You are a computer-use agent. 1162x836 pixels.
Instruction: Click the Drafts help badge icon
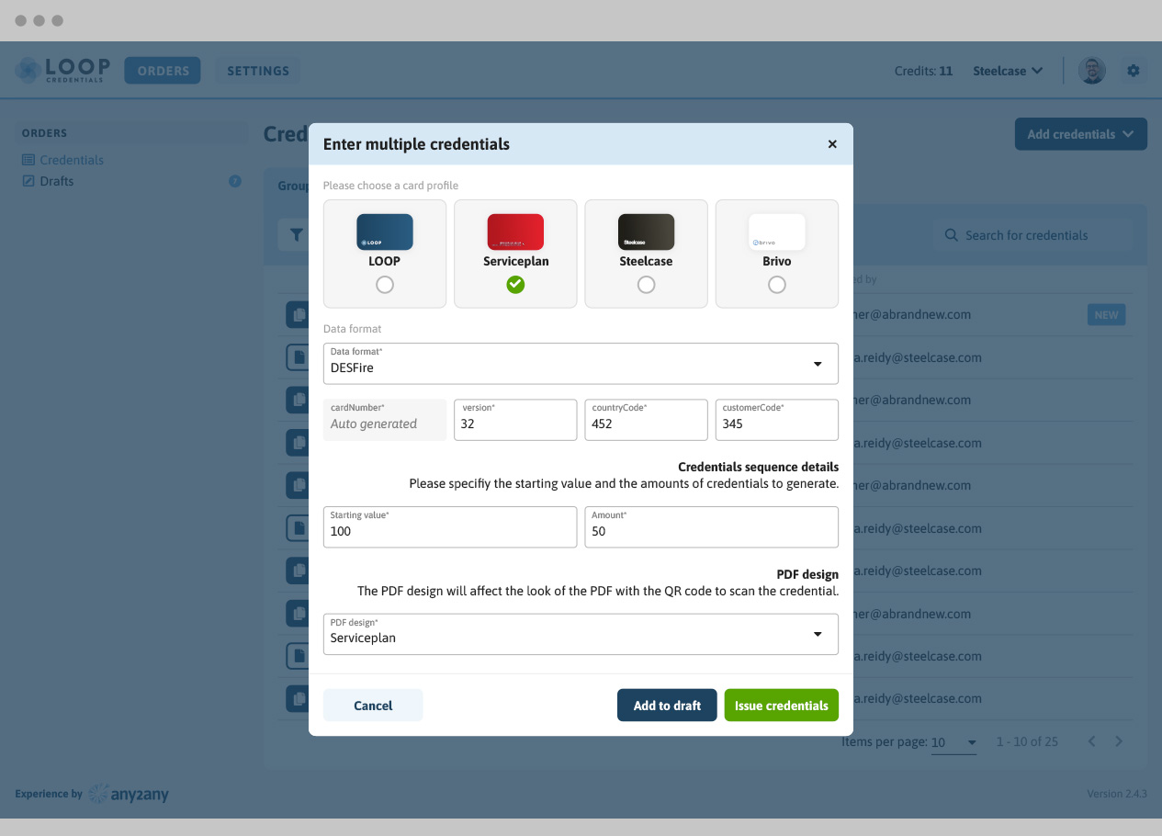235,181
